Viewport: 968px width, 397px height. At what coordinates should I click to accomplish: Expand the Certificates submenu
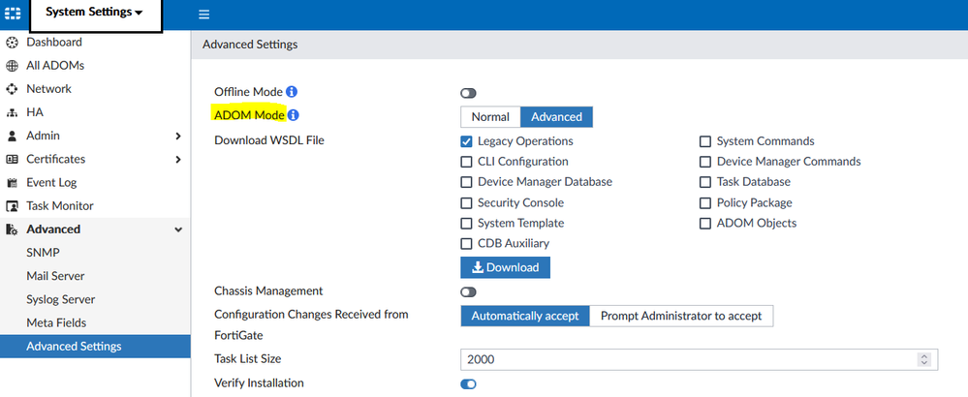pyautogui.click(x=177, y=159)
